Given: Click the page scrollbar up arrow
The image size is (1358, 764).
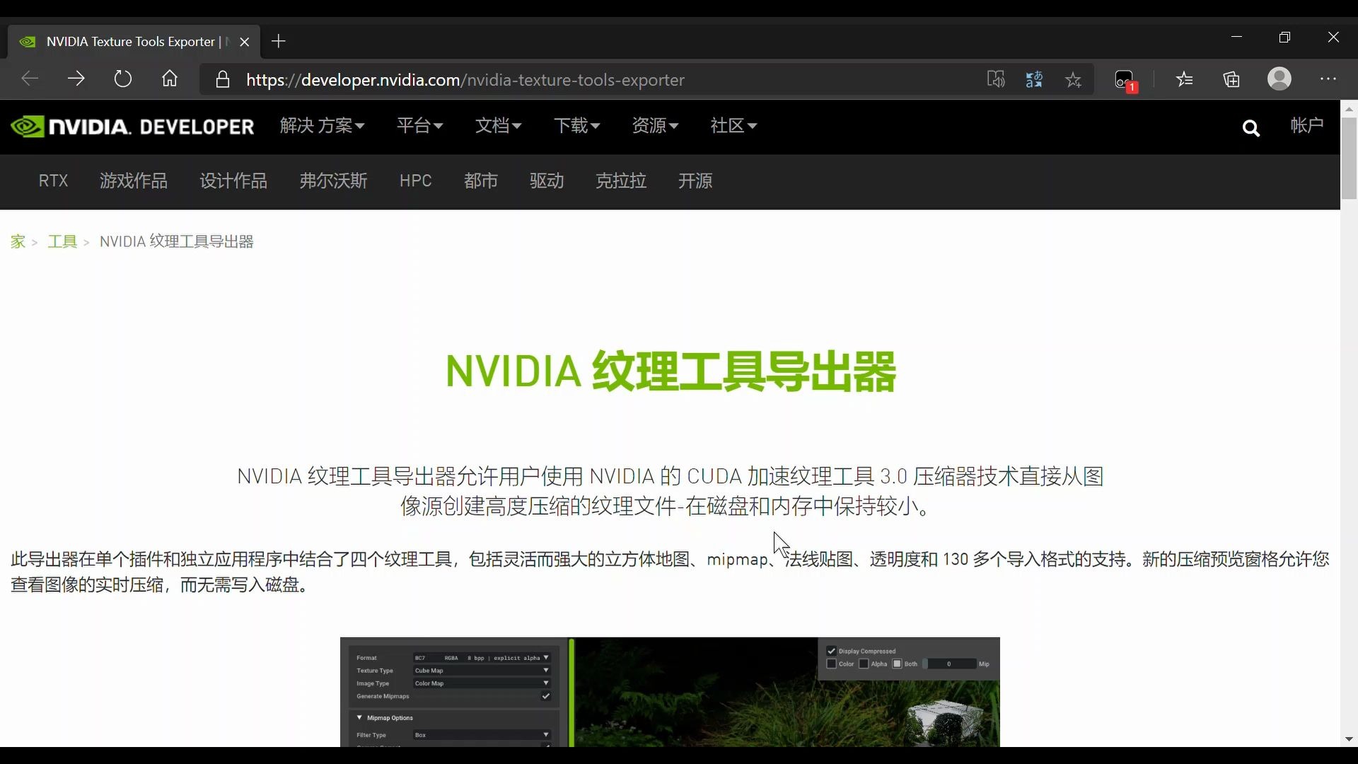Looking at the screenshot, I should point(1349,109).
